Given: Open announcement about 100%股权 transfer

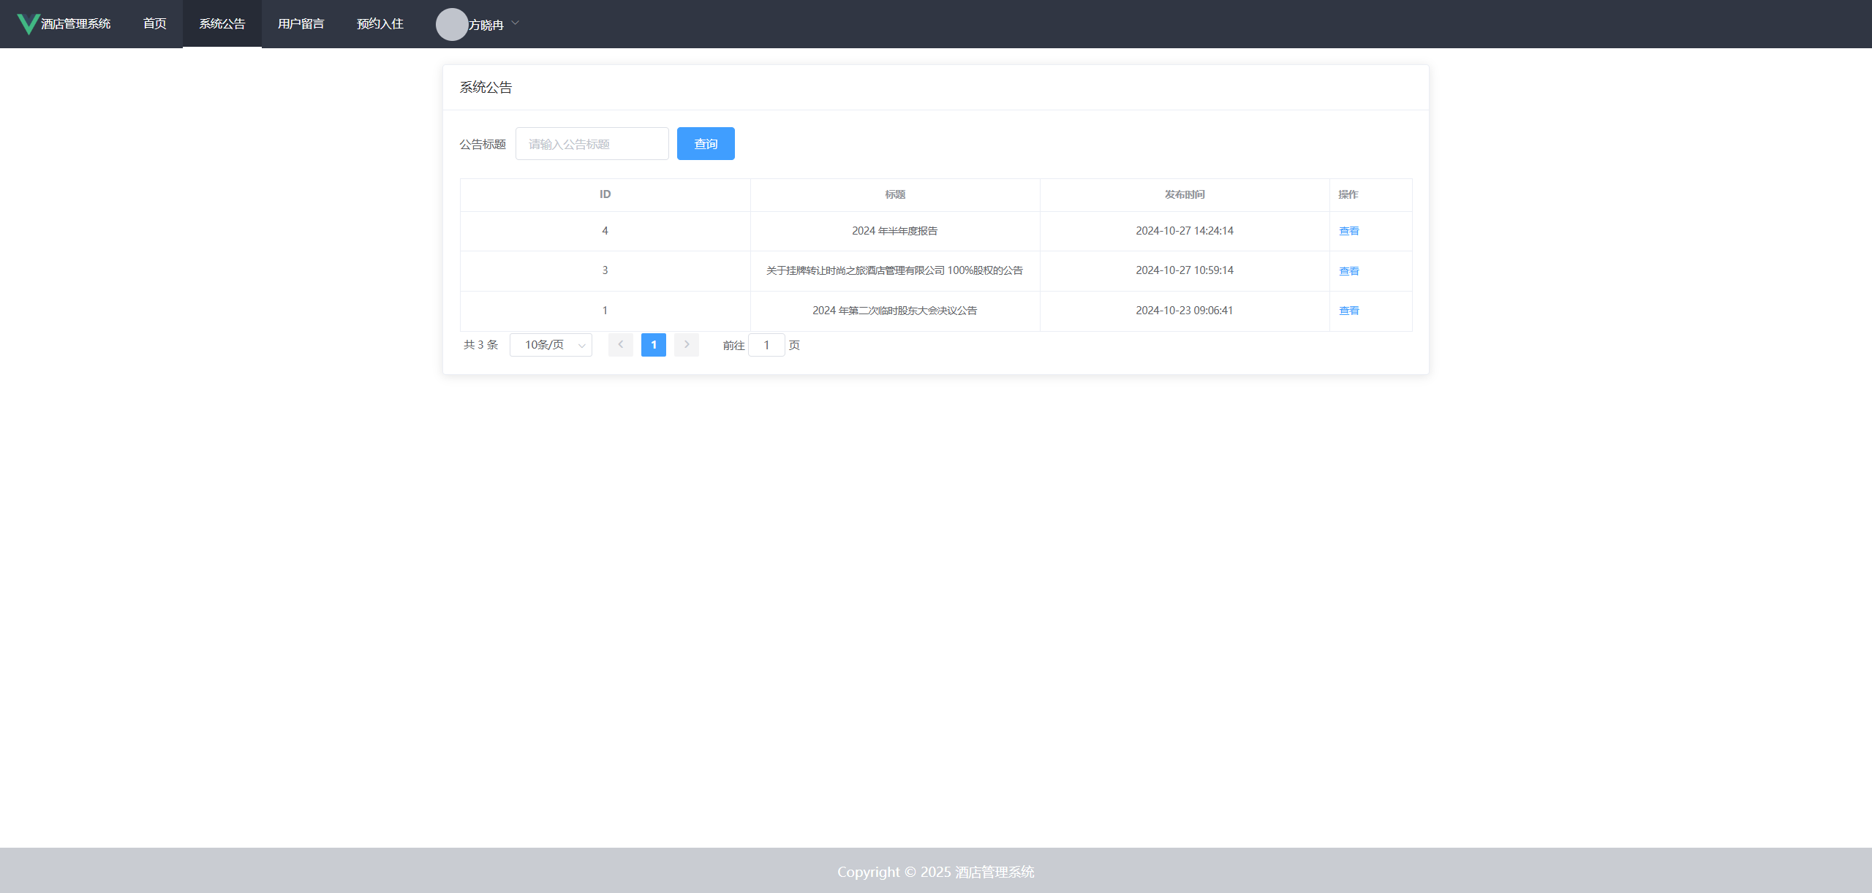Looking at the screenshot, I should pyautogui.click(x=1348, y=270).
